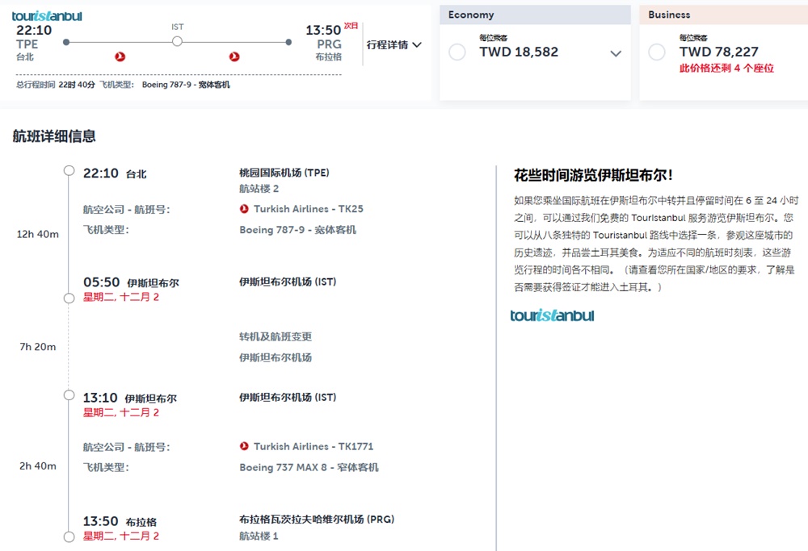This screenshot has width=808, height=551.
Task: Click the 13:50 布拉格 arrival timeline node
Action: point(69,536)
